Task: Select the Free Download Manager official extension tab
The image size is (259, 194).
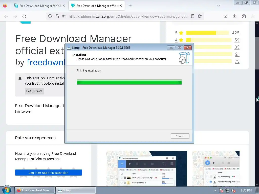Action: click(x=97, y=6)
